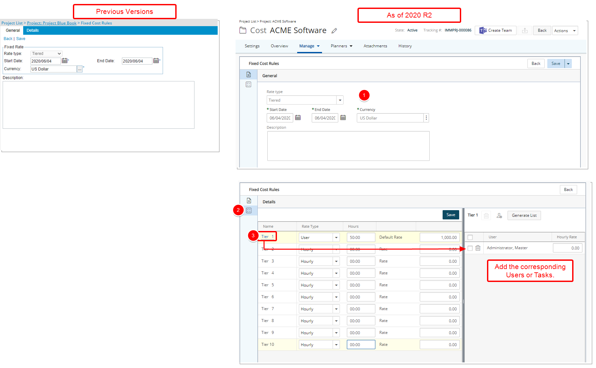Click the Description text area in 2020 R2

coord(348,146)
